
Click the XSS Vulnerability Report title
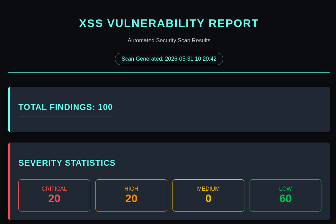169,23
